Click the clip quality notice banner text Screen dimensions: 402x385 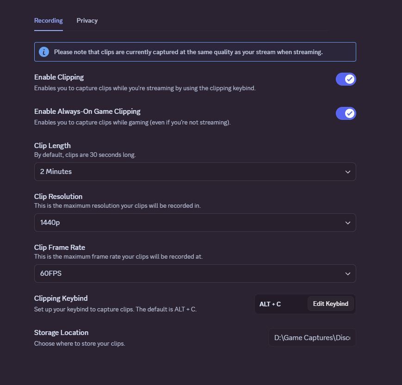pos(188,52)
